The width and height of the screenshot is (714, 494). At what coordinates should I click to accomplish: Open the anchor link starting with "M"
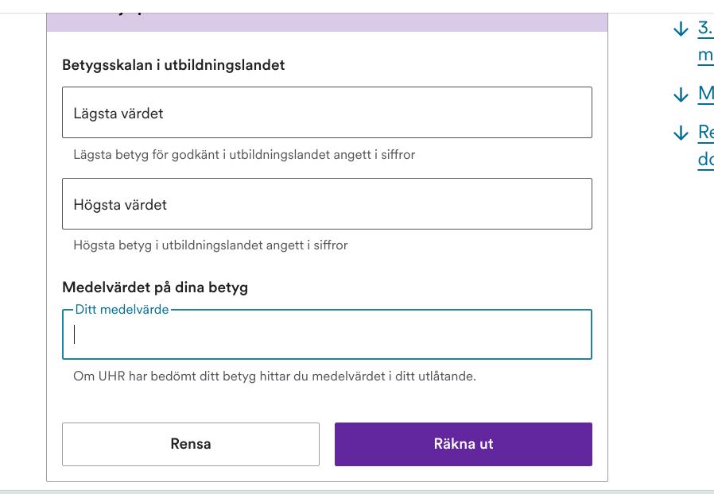[x=705, y=93]
